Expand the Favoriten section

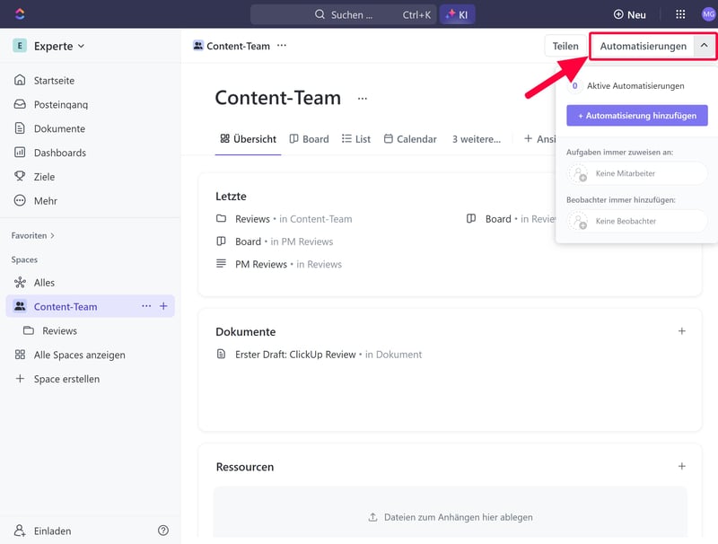[x=33, y=235]
